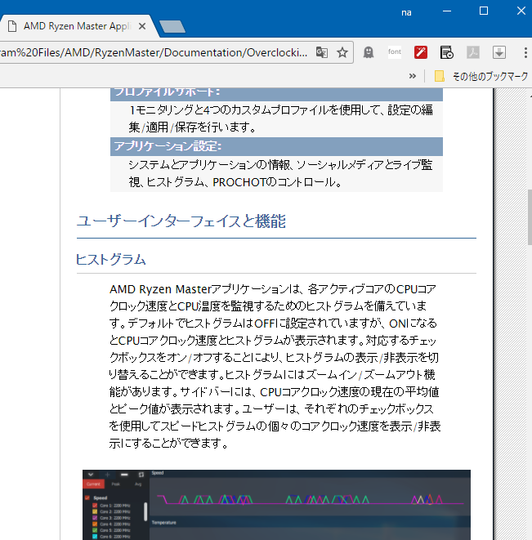Image resolution: width=532 pixels, height=540 pixels.
Task: Click the Temperature graph label in the screenshot
Action: pyautogui.click(x=163, y=523)
